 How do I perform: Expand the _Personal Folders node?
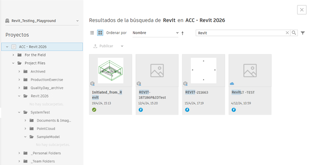pyautogui.click(x=19, y=153)
